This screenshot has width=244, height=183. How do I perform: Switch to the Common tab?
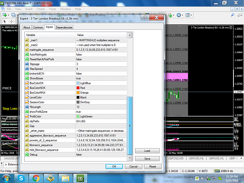click(38, 27)
